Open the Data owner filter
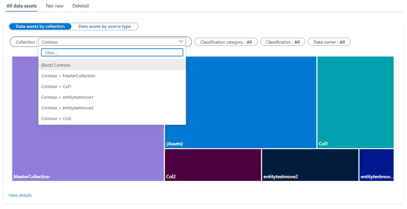 [x=329, y=42]
